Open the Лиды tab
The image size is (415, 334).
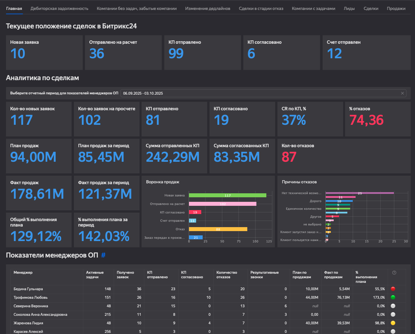click(349, 9)
